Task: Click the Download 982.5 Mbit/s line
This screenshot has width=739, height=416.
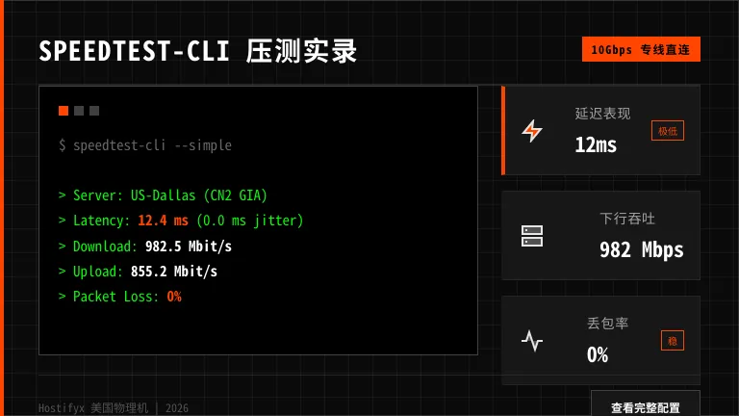Action: coord(145,247)
